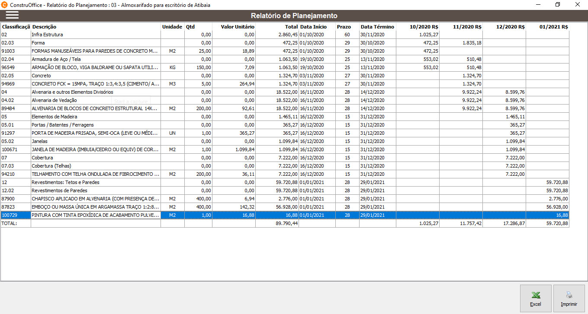Click the 17.286,87 monthly total cell
This screenshot has width=588, height=314.
pyautogui.click(x=504, y=223)
